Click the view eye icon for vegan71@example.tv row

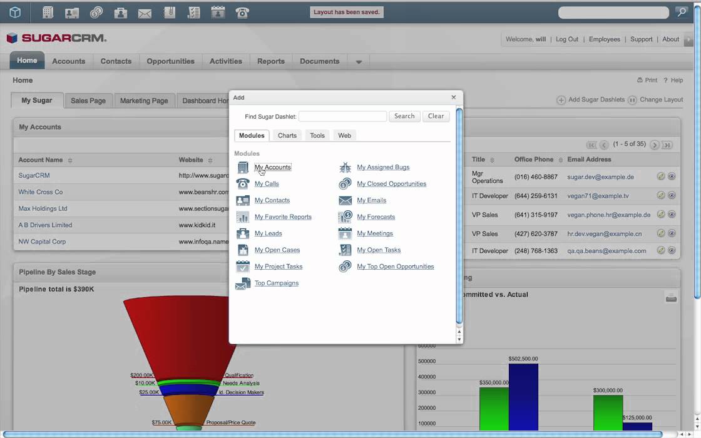(672, 195)
